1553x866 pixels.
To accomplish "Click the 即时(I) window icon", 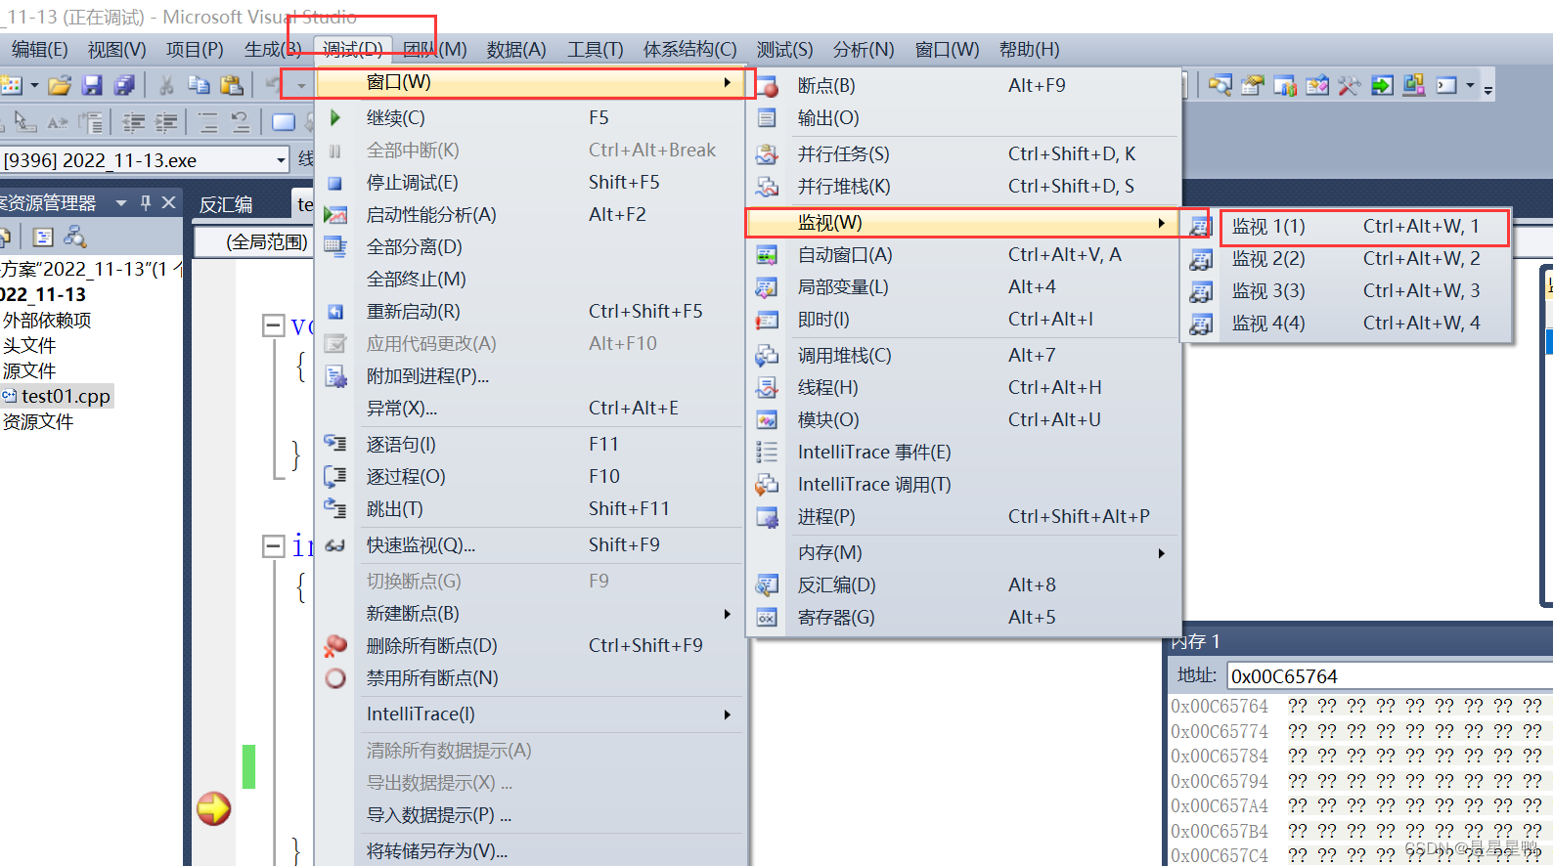I will (x=767, y=320).
